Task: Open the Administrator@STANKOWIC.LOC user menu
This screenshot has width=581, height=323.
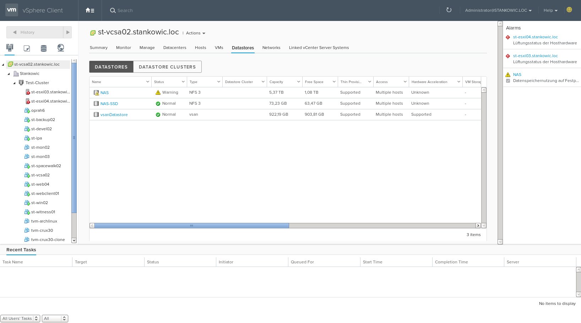Action: click(x=498, y=10)
